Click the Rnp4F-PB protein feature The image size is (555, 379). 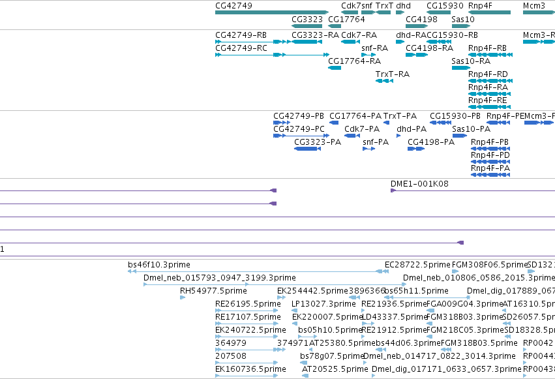point(490,149)
